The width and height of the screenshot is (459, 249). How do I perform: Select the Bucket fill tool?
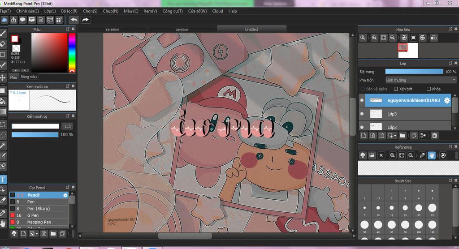click(3, 101)
